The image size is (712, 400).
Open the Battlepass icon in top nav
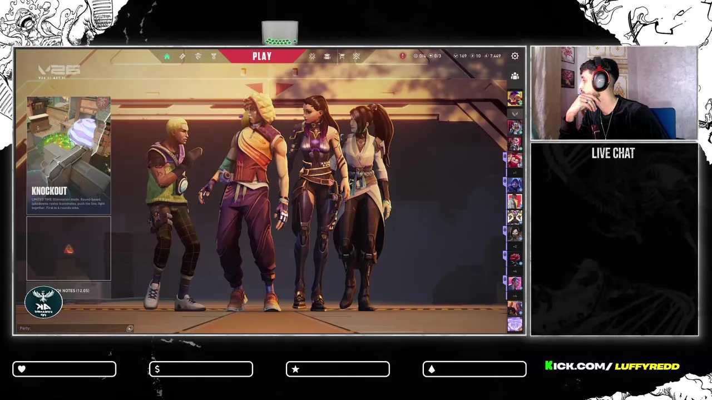(x=182, y=56)
